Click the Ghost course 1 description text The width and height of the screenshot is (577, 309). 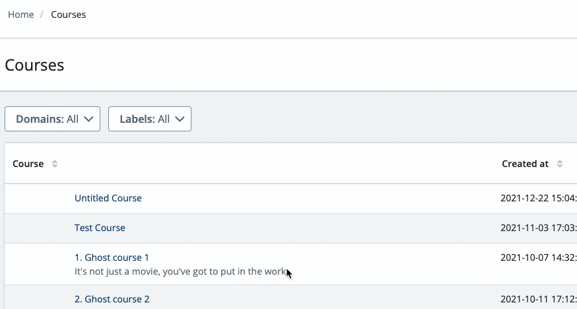[x=178, y=271]
